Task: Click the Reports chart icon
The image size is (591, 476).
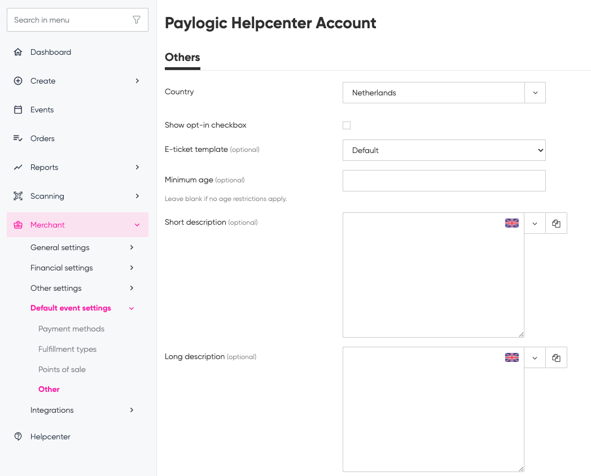Action: (18, 167)
